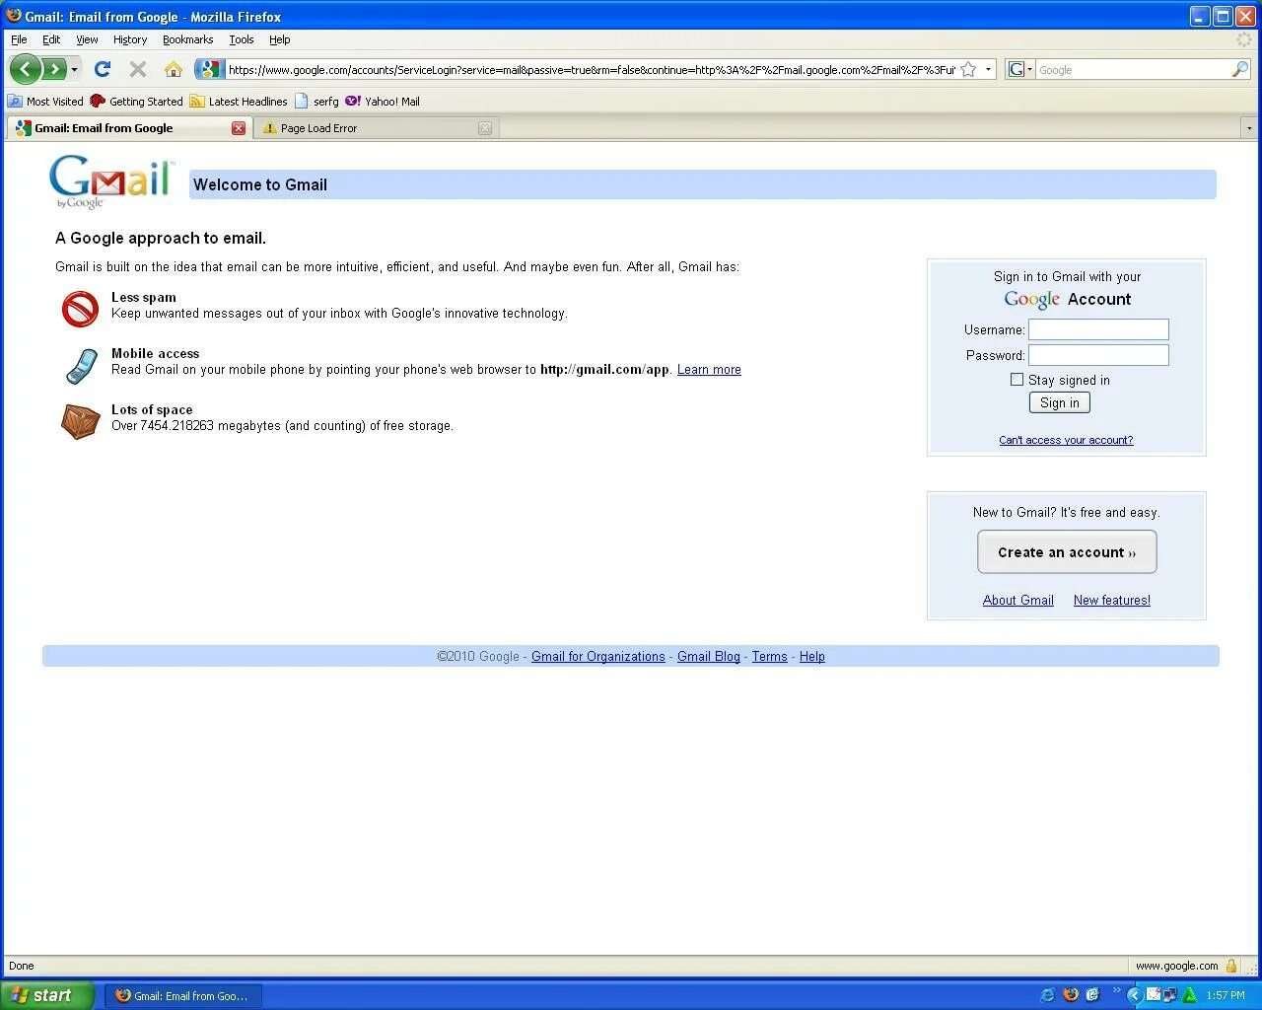This screenshot has width=1262, height=1010.
Task: Click the Gmail logo
Action: tap(111, 181)
